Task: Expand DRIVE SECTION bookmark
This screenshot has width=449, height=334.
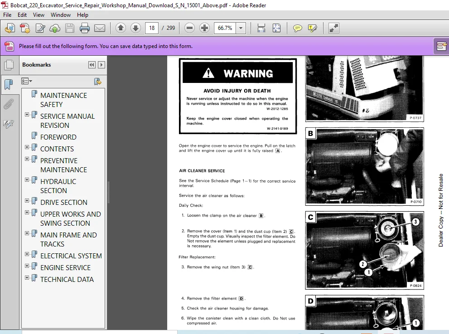Action: point(27,201)
